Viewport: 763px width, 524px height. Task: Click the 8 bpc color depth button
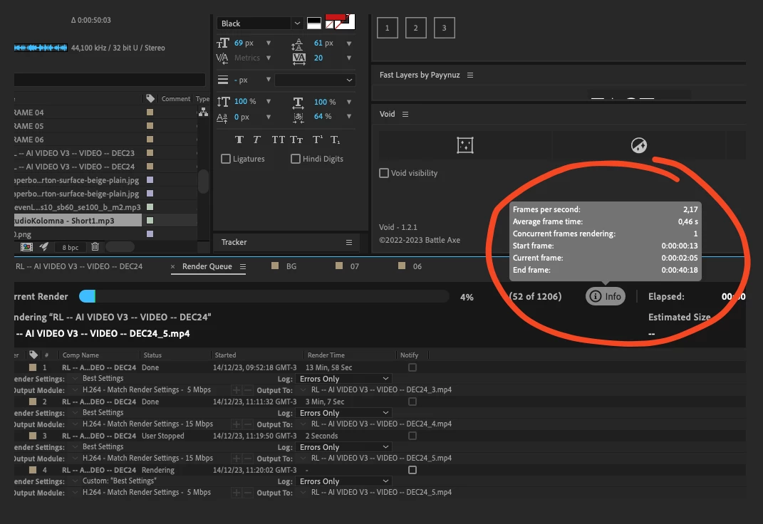[x=70, y=247]
